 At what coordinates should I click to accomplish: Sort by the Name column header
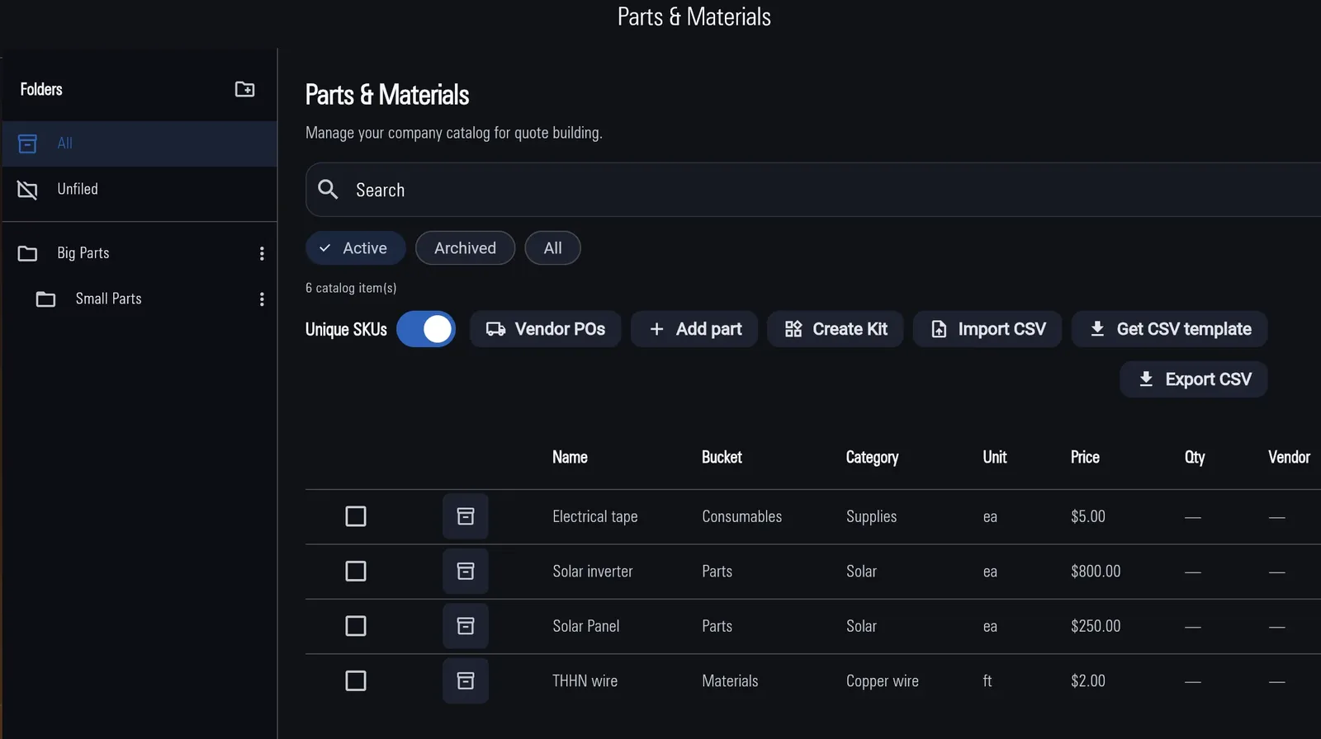pos(570,457)
